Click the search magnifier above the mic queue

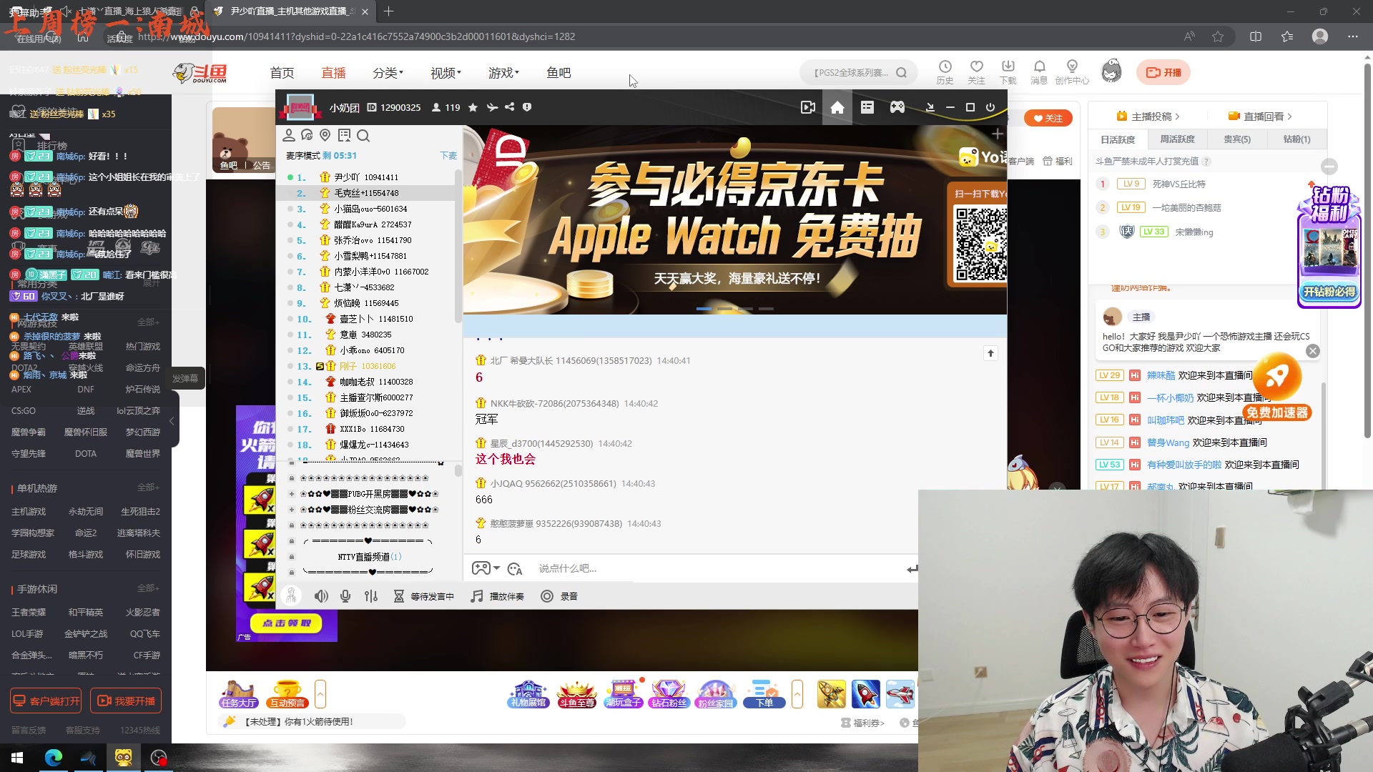tap(363, 136)
